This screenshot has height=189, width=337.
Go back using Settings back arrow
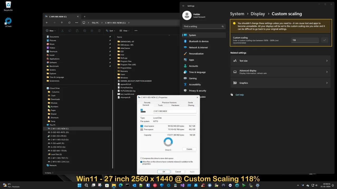(184, 6)
